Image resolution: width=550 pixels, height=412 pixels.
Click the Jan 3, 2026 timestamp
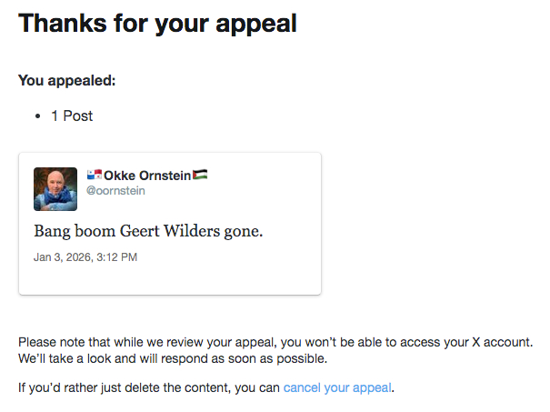85,257
